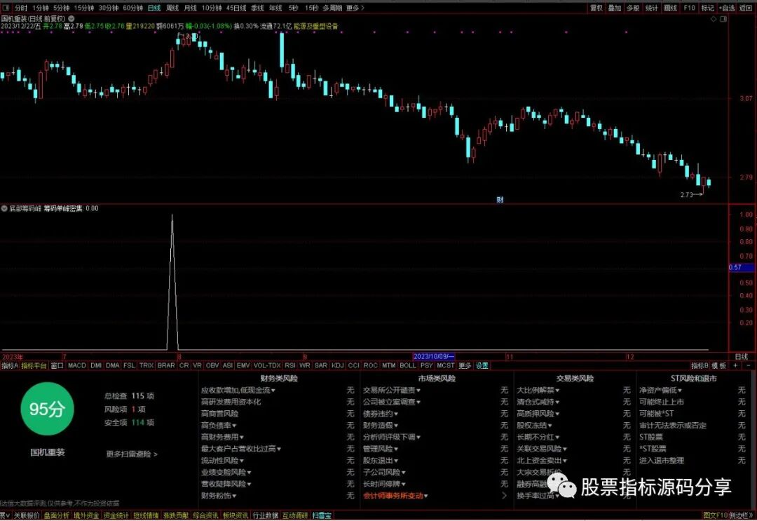Image resolution: width=757 pixels, height=521 pixels.
Task: Click the 财 marker on the price chart
Action: 500,199
